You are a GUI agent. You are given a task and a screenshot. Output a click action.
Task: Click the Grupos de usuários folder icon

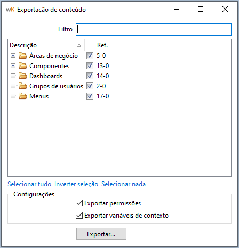23,86
